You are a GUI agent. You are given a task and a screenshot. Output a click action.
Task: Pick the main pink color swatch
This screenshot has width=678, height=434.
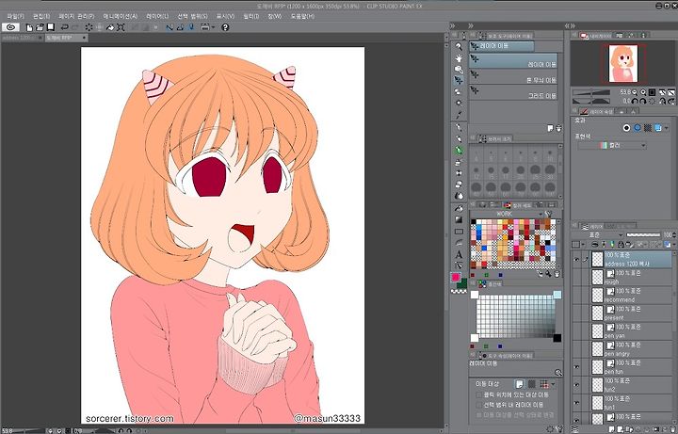pyautogui.click(x=456, y=277)
